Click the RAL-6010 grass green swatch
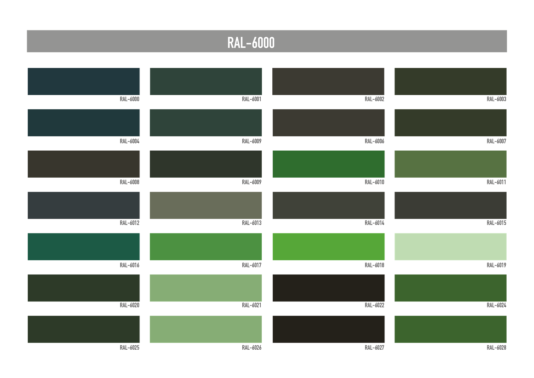This screenshot has height=378, width=534. (328, 164)
